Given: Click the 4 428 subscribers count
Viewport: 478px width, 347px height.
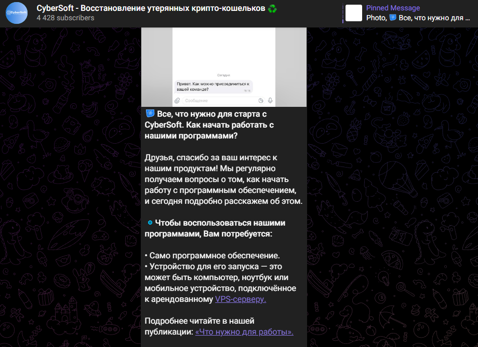Looking at the screenshot, I should 65,18.
